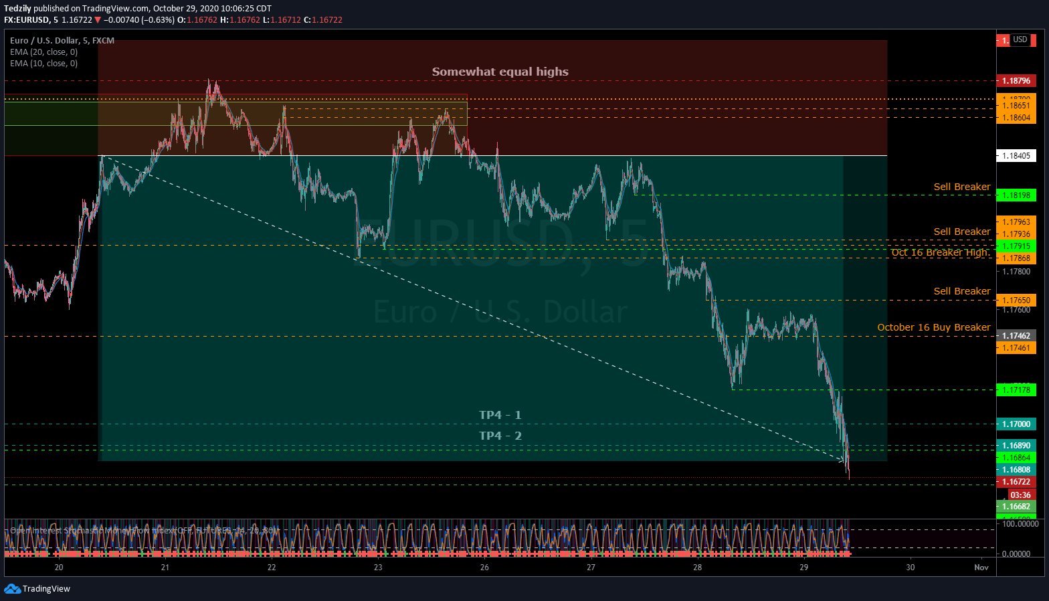1049x601 pixels.
Task: Click date 29 on the time axis
Action: pos(804,568)
